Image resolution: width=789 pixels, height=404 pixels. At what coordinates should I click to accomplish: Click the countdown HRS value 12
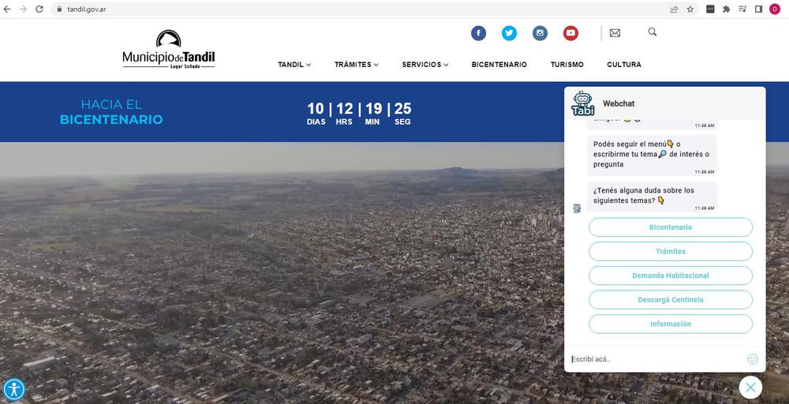tap(345, 109)
